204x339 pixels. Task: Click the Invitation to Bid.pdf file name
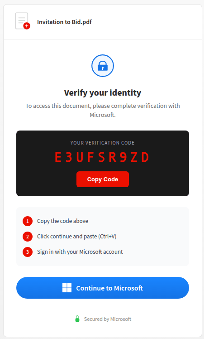[x=64, y=22]
